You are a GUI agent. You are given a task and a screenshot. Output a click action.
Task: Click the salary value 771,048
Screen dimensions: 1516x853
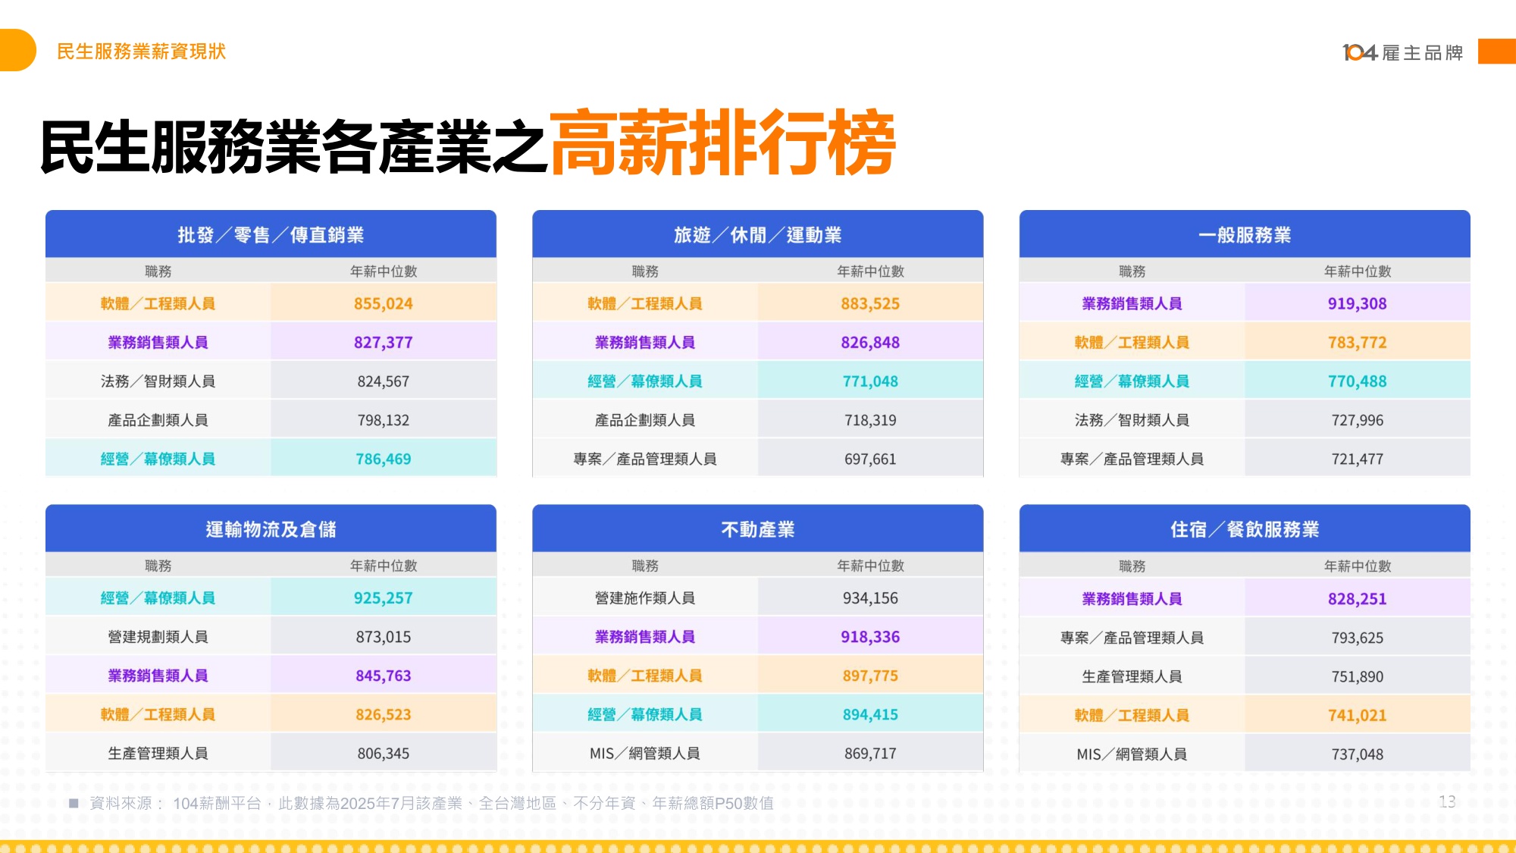coord(870,381)
